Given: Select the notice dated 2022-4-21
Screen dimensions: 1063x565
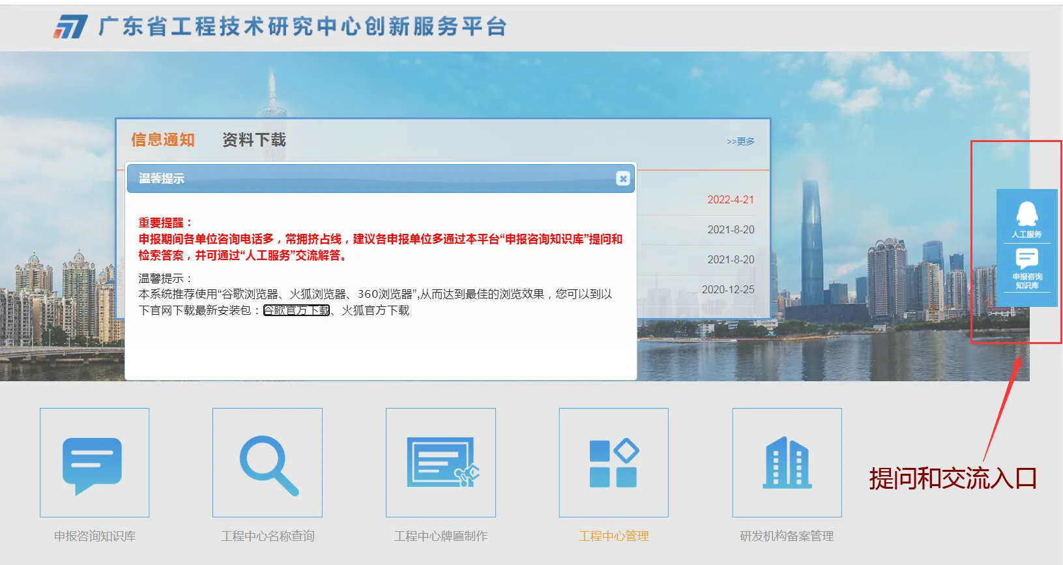Looking at the screenshot, I should point(731,200).
